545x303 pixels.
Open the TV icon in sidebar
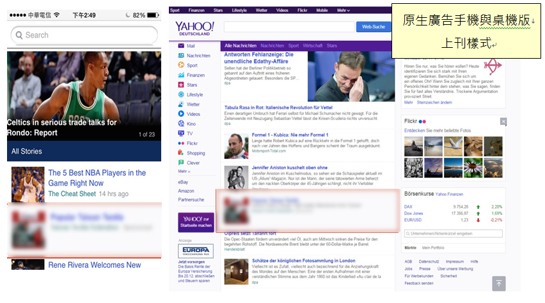(181, 133)
